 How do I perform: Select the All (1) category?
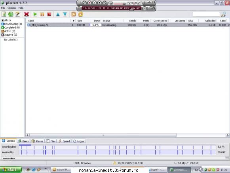point(6,20)
